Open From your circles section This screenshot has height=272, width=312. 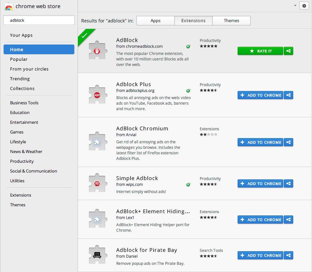(29, 69)
